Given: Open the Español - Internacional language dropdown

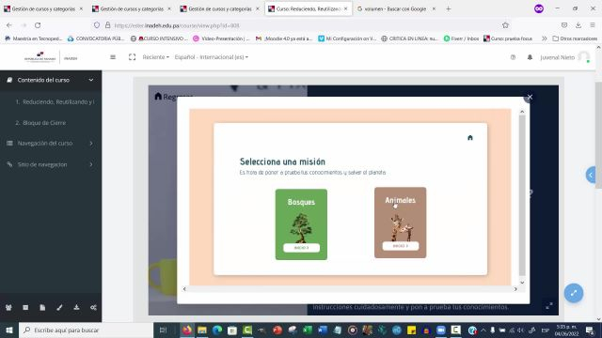Looking at the screenshot, I should click(x=211, y=57).
